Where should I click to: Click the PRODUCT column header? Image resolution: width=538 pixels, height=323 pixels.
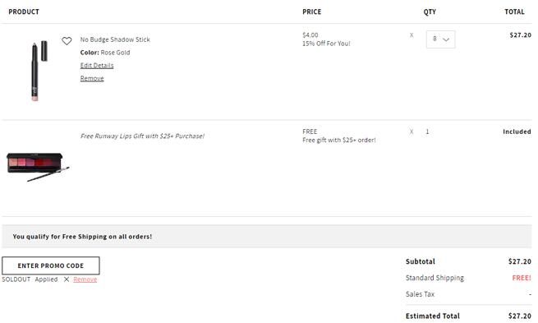pyautogui.click(x=24, y=12)
